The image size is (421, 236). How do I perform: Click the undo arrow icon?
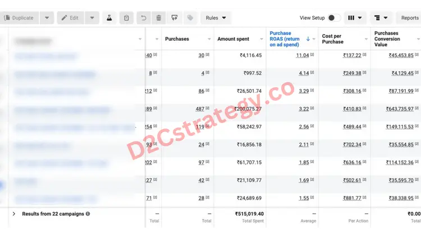[144, 18]
